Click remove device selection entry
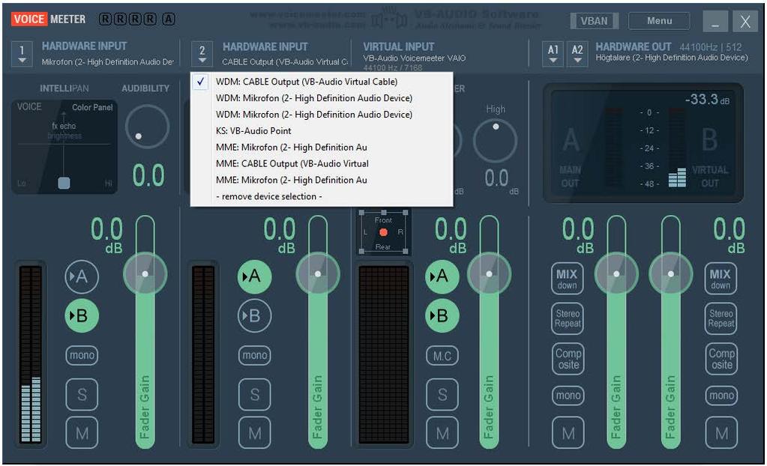The width and height of the screenshot is (767, 466). [x=322, y=196]
